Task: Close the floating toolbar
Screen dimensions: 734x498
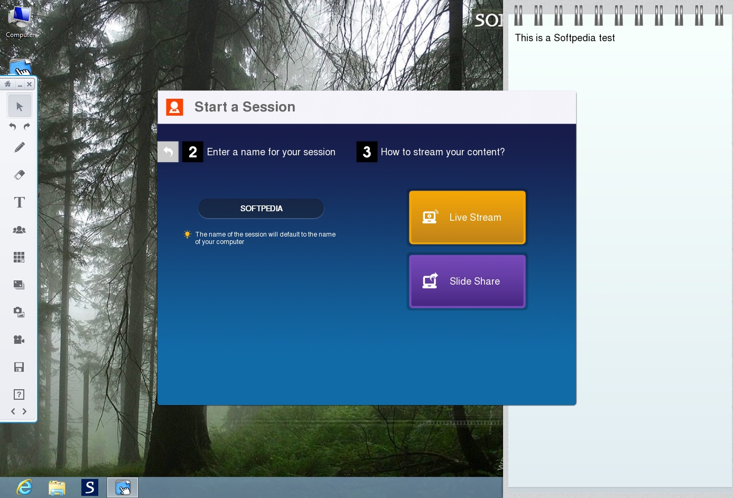Action: pyautogui.click(x=30, y=84)
